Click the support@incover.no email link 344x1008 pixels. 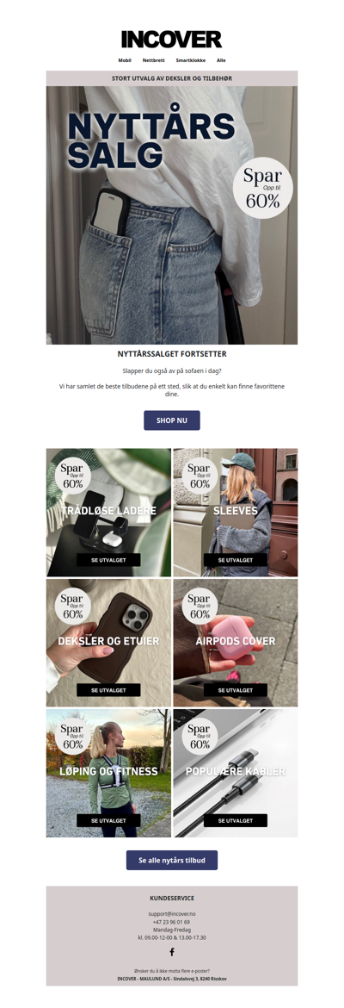pyautogui.click(x=171, y=913)
